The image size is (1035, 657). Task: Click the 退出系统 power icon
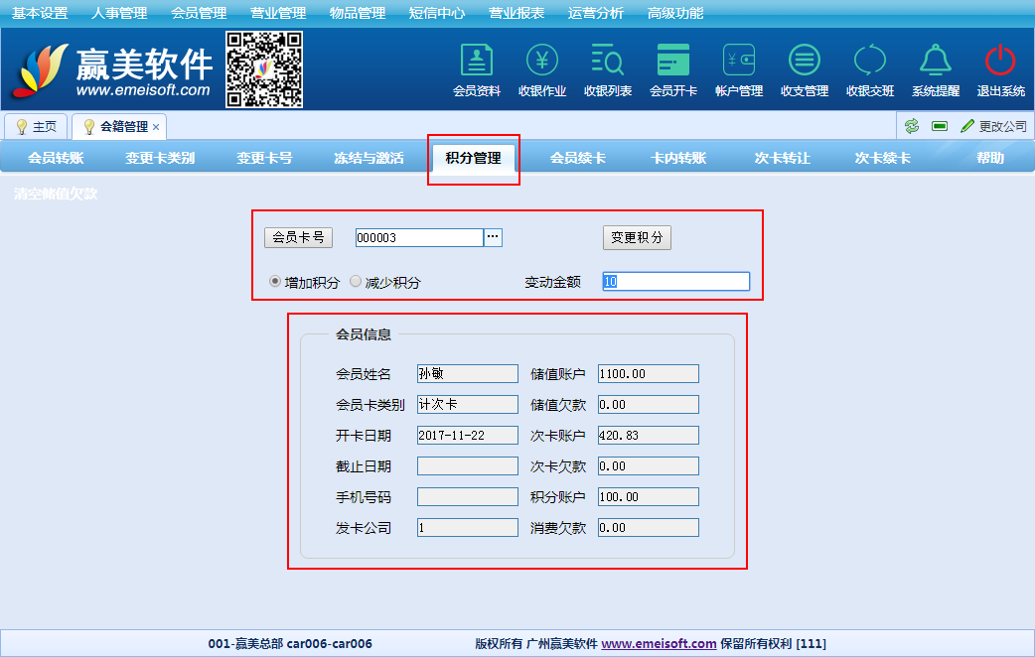pos(1000,62)
